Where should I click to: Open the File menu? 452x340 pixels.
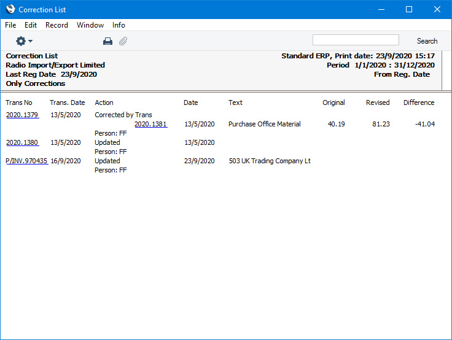point(10,25)
